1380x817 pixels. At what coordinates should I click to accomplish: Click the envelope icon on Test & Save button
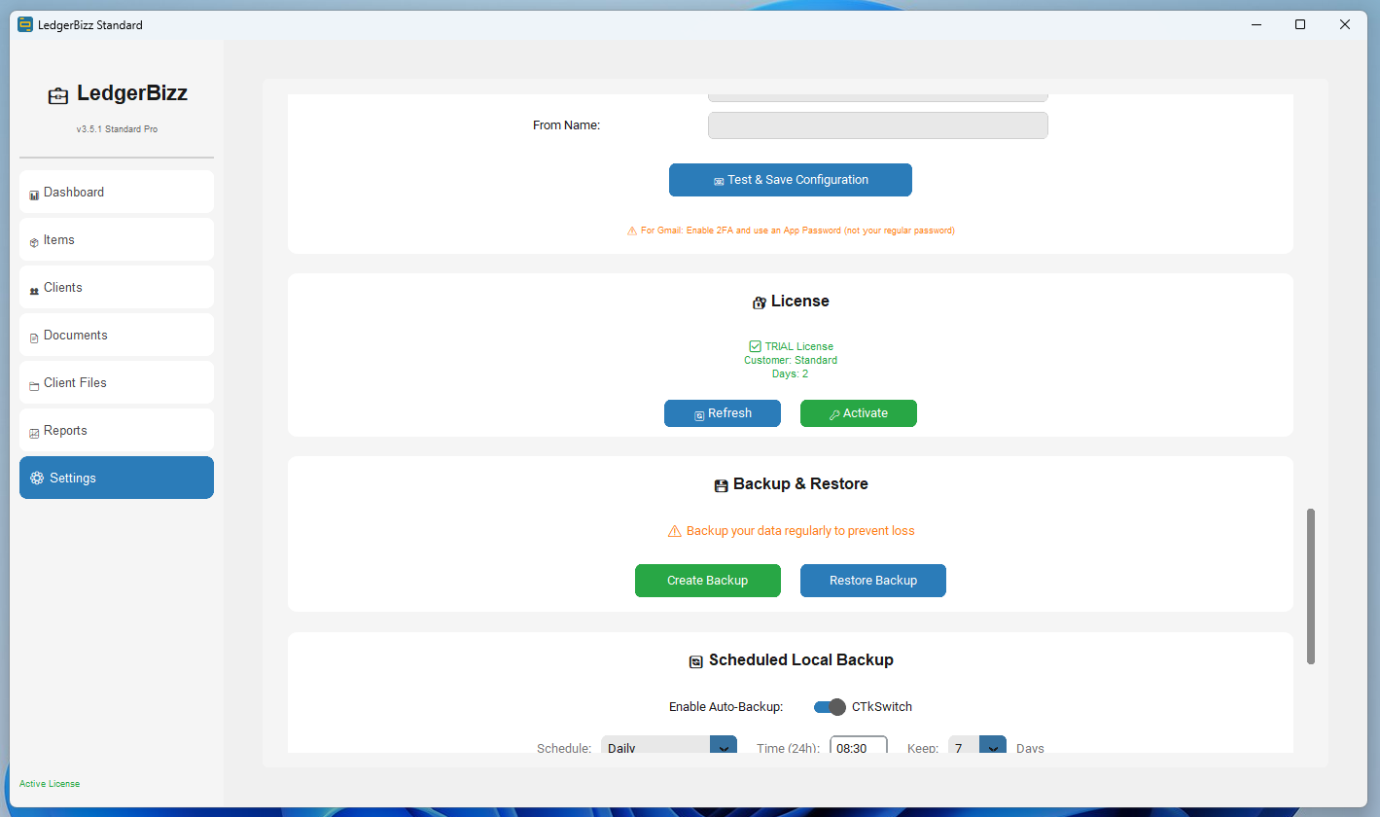pos(719,181)
